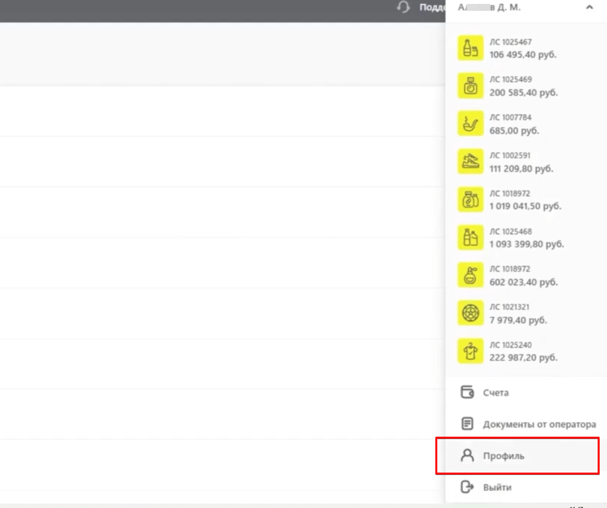
Task: Click the ЛС 1002591 account number
Action: pyautogui.click(x=510, y=155)
